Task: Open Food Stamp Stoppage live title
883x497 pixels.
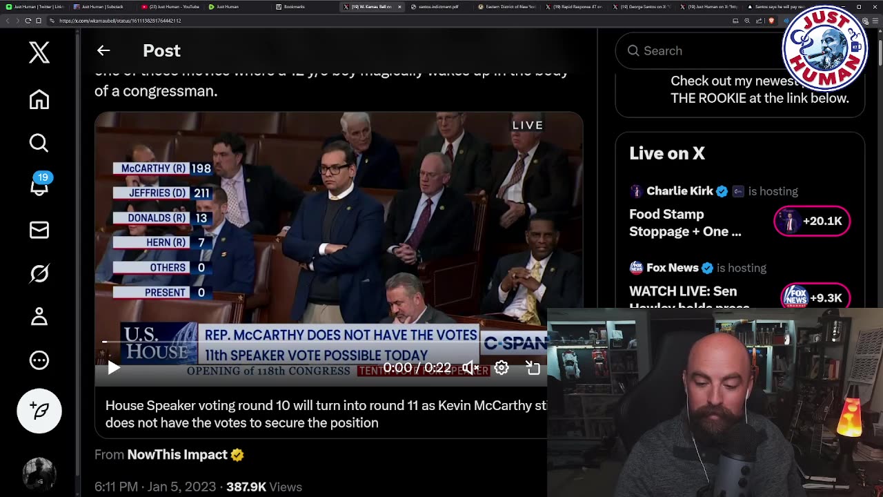Action: coord(685,223)
